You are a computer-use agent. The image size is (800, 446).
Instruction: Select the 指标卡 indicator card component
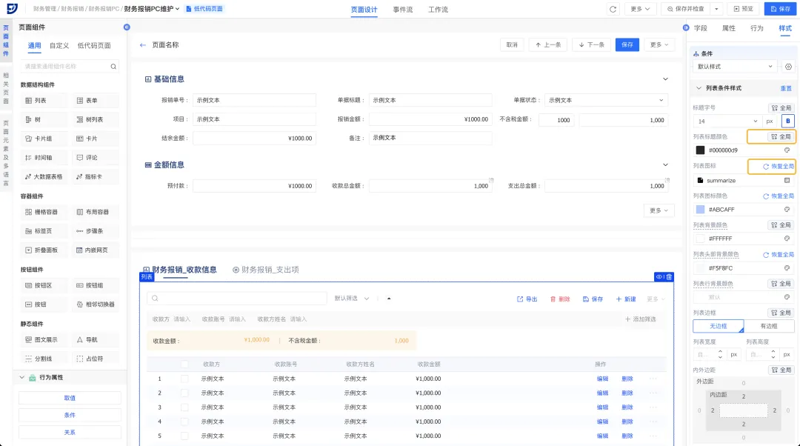point(96,176)
